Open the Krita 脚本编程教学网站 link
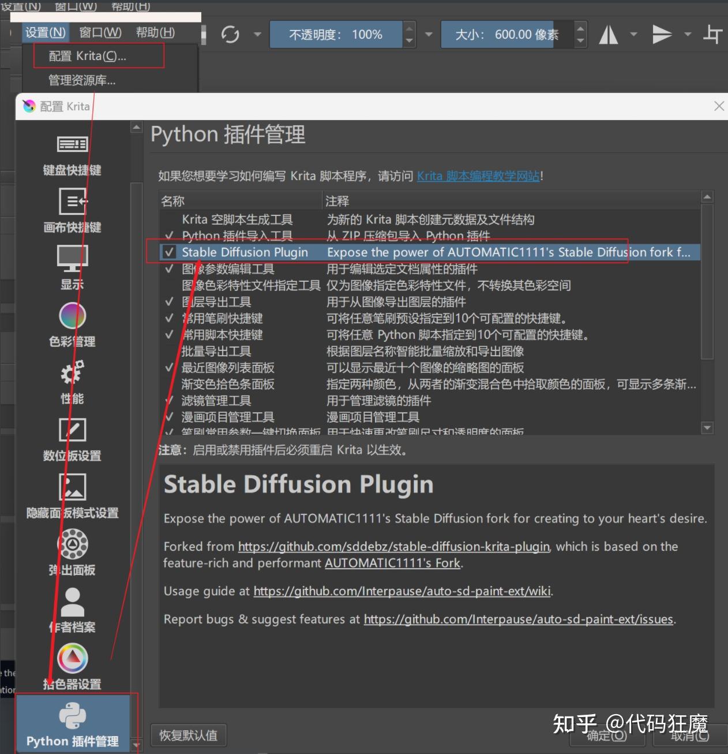This screenshot has height=754, width=728. tap(478, 176)
